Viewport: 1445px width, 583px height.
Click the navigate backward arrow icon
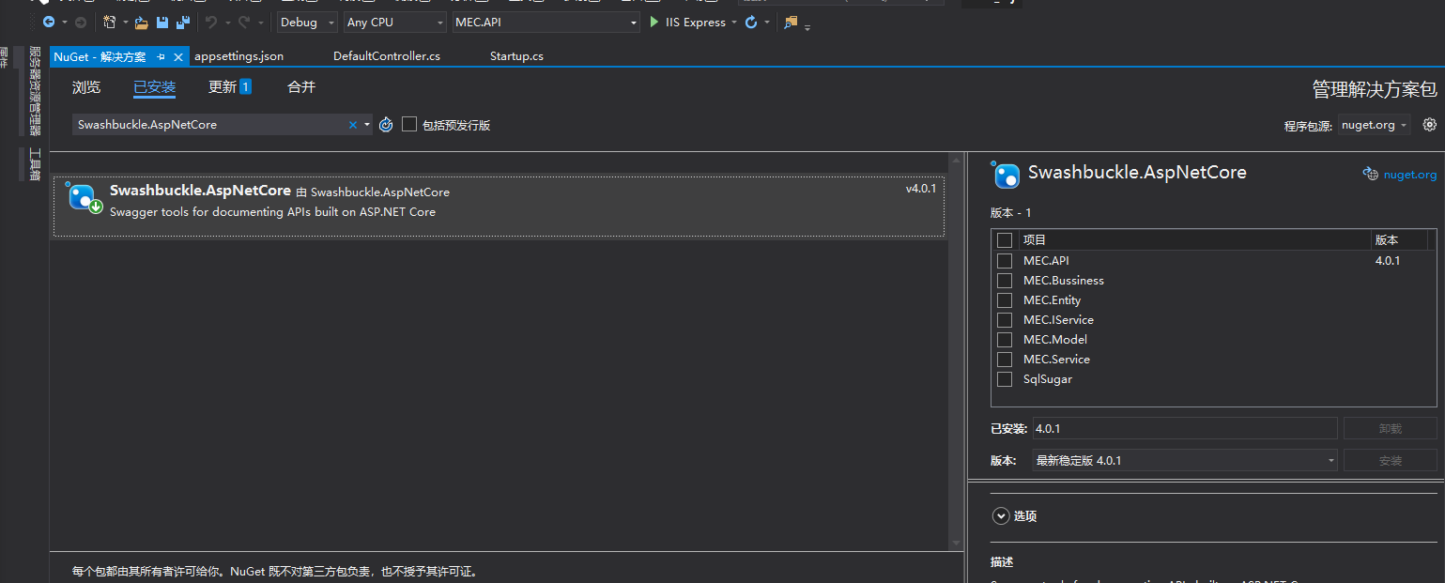point(48,22)
